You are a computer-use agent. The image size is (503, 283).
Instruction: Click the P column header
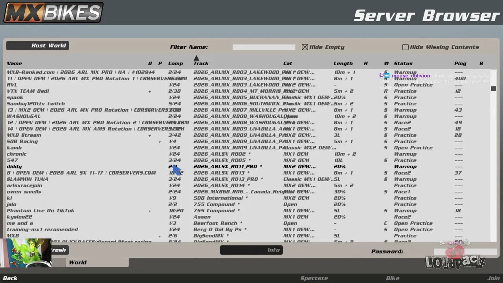pyautogui.click(x=160, y=63)
